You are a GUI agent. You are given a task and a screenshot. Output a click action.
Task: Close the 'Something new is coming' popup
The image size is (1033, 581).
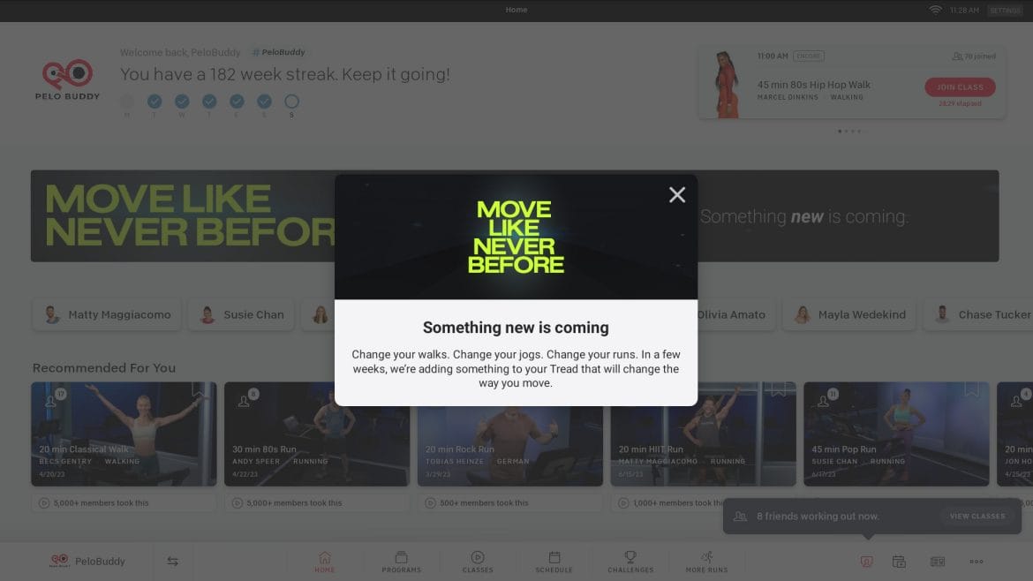[x=676, y=195]
